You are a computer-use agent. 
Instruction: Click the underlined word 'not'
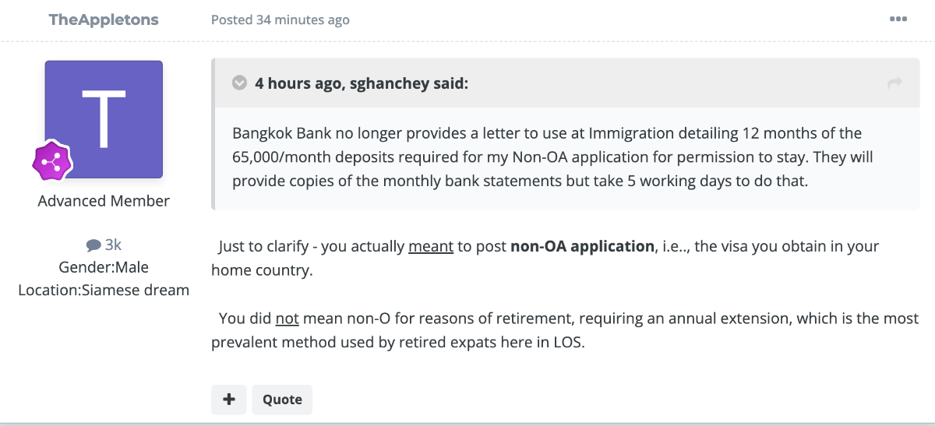(x=287, y=319)
